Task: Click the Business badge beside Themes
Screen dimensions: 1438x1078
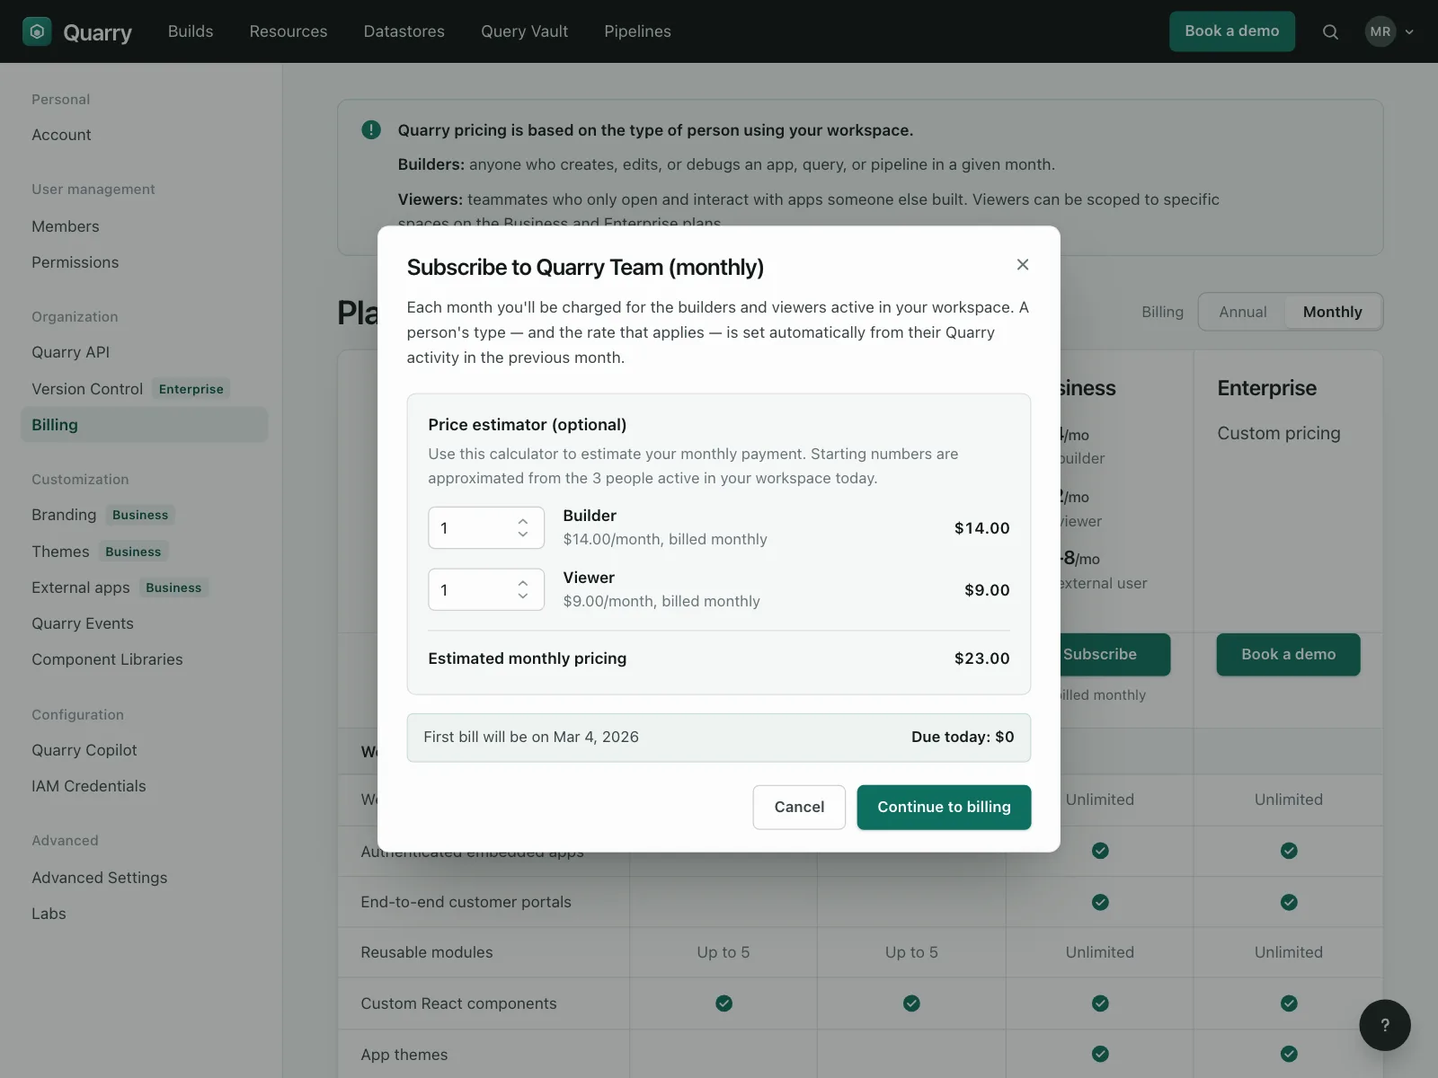Action: (133, 552)
